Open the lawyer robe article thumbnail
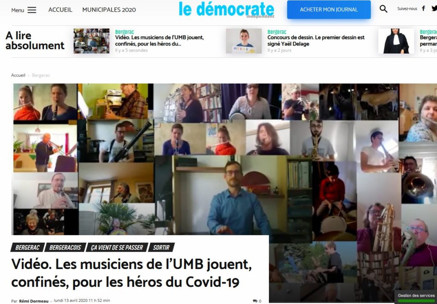The image size is (437, 304). (396, 41)
